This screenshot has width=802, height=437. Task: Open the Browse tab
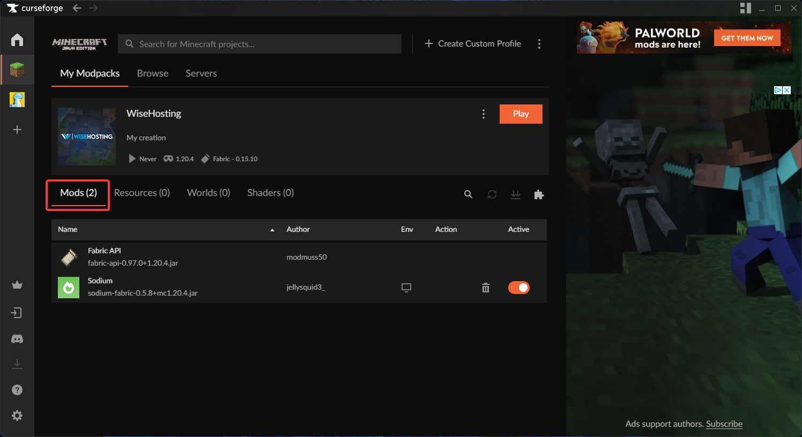153,73
